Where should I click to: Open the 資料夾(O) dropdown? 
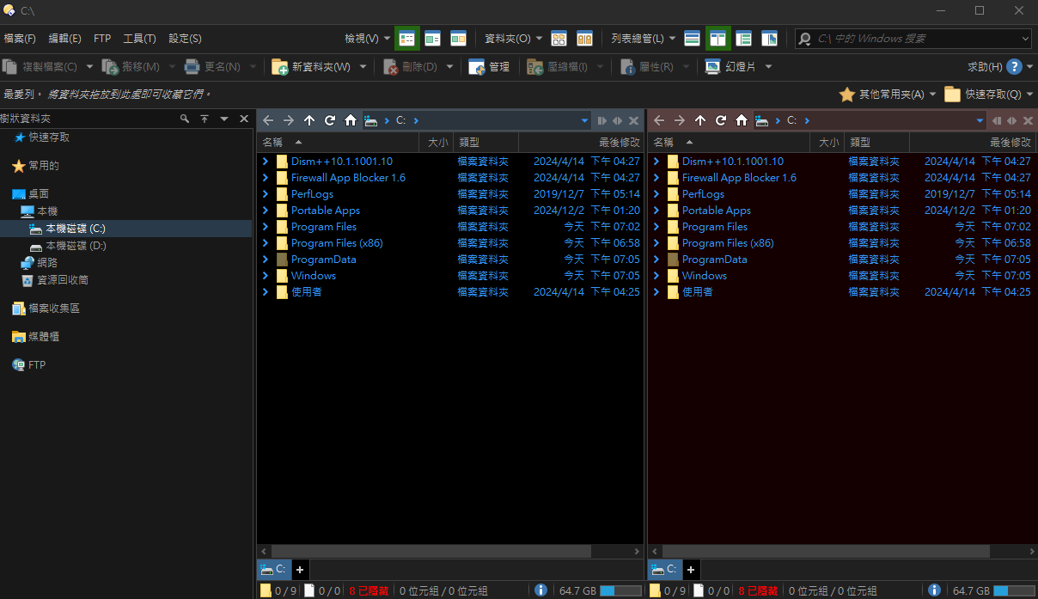pyautogui.click(x=512, y=38)
